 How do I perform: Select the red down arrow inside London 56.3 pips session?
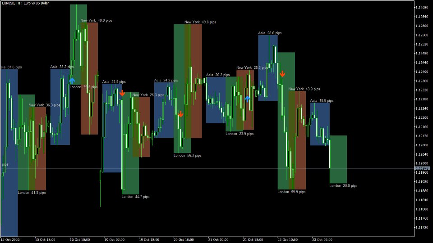pos(180,114)
